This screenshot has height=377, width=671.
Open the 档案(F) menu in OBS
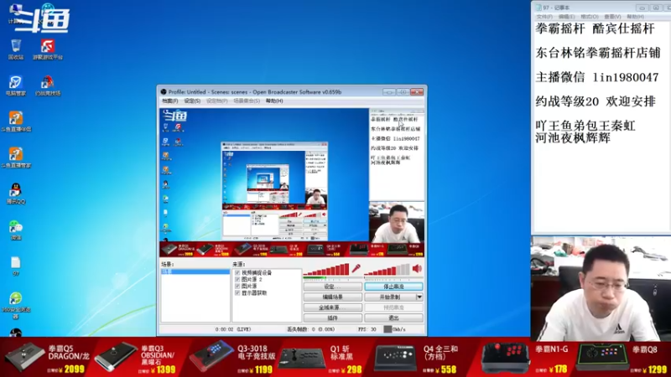coord(170,101)
